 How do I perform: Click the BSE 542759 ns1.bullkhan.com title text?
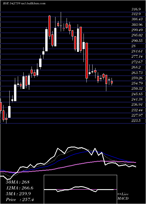24,3
